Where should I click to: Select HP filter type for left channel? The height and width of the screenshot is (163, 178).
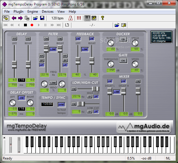(42, 56)
